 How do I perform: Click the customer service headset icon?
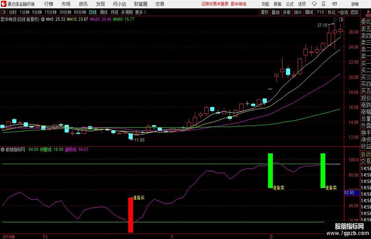pos(314,4)
